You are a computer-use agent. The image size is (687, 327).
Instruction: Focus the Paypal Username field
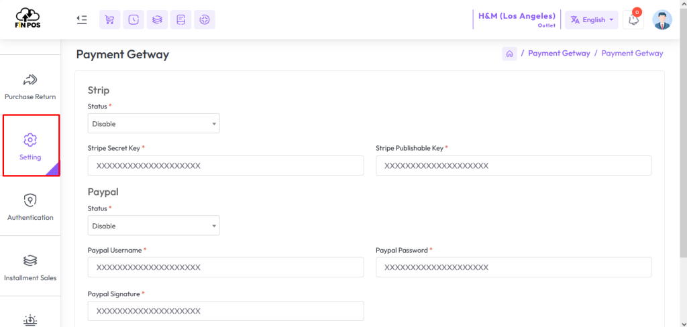click(x=225, y=267)
